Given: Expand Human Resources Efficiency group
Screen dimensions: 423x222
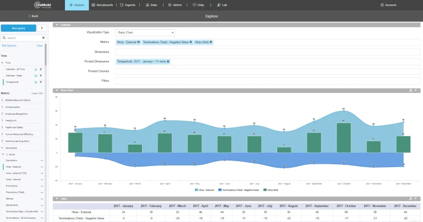Looking at the screenshot, I should click(x=2, y=134).
